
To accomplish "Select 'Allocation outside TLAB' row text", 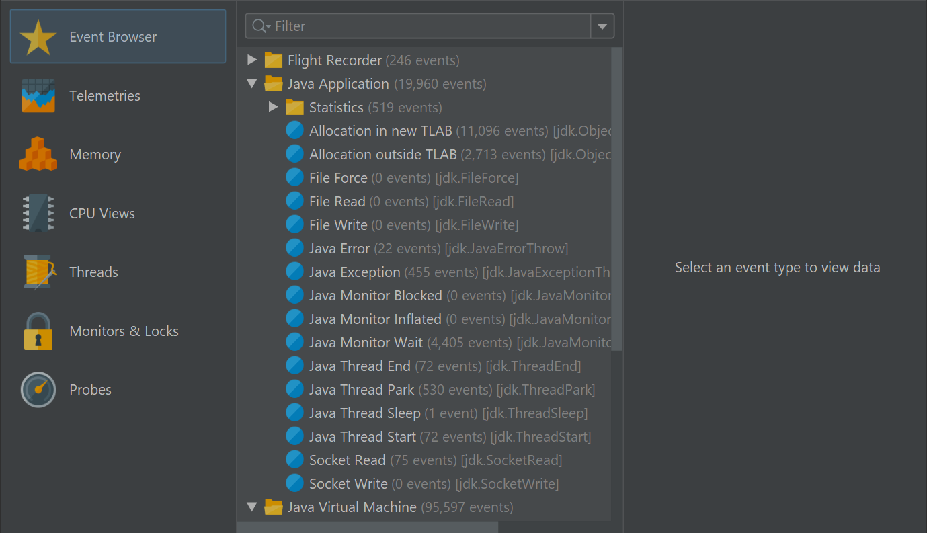I will 382,155.
